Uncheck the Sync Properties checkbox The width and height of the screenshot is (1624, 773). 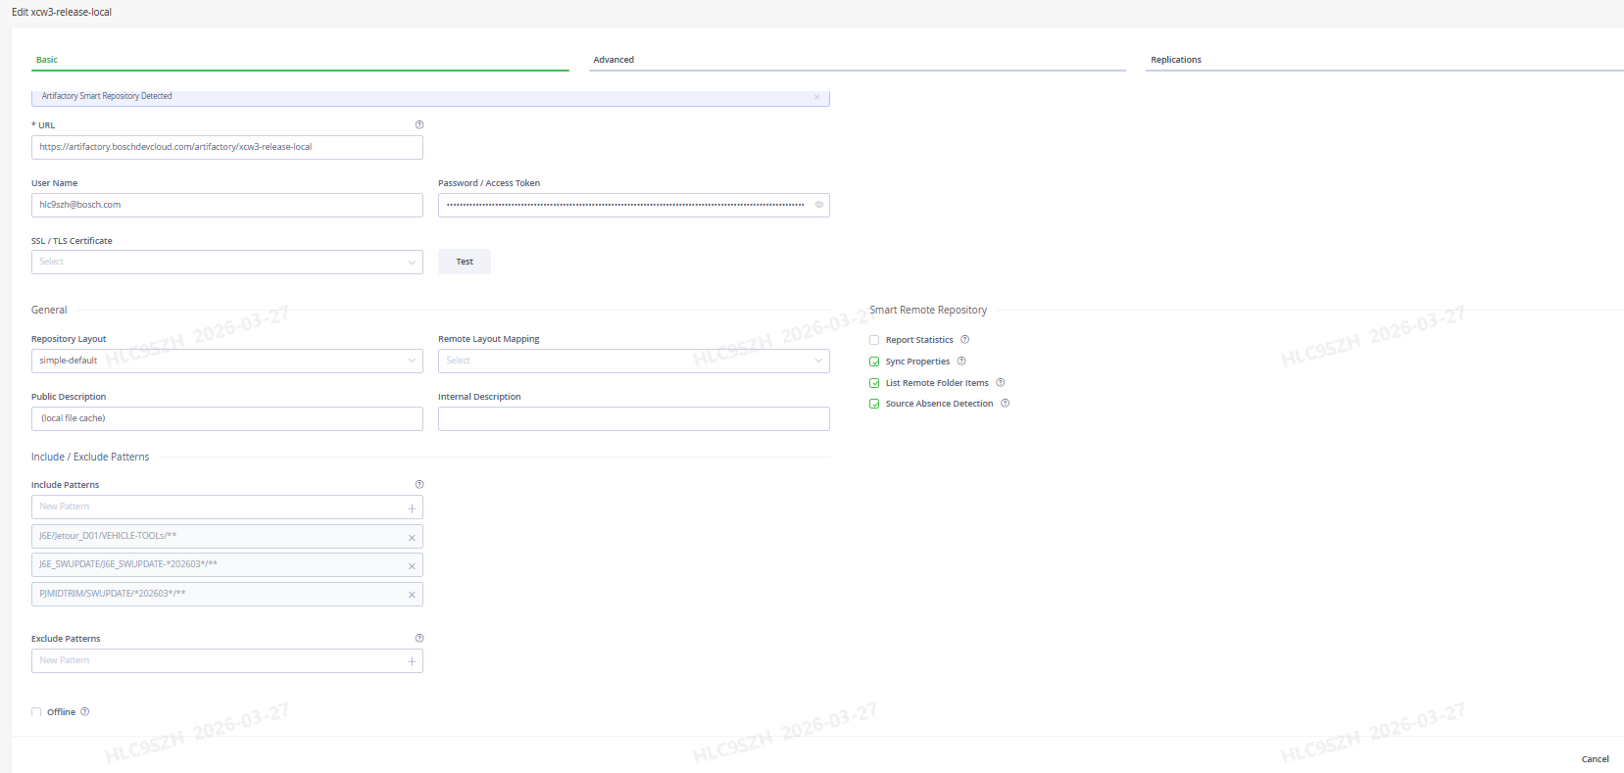[874, 362]
